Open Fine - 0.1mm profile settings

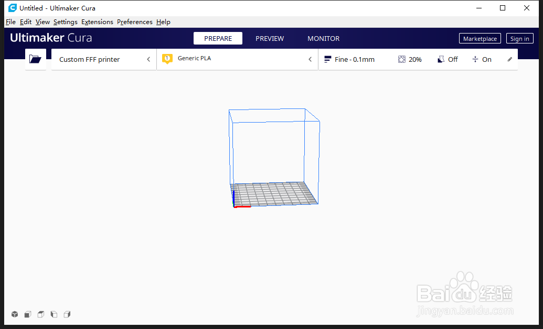click(x=355, y=60)
